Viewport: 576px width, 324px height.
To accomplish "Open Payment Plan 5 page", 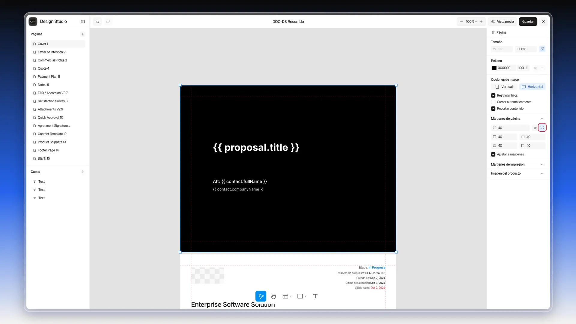I will tap(58, 77).
